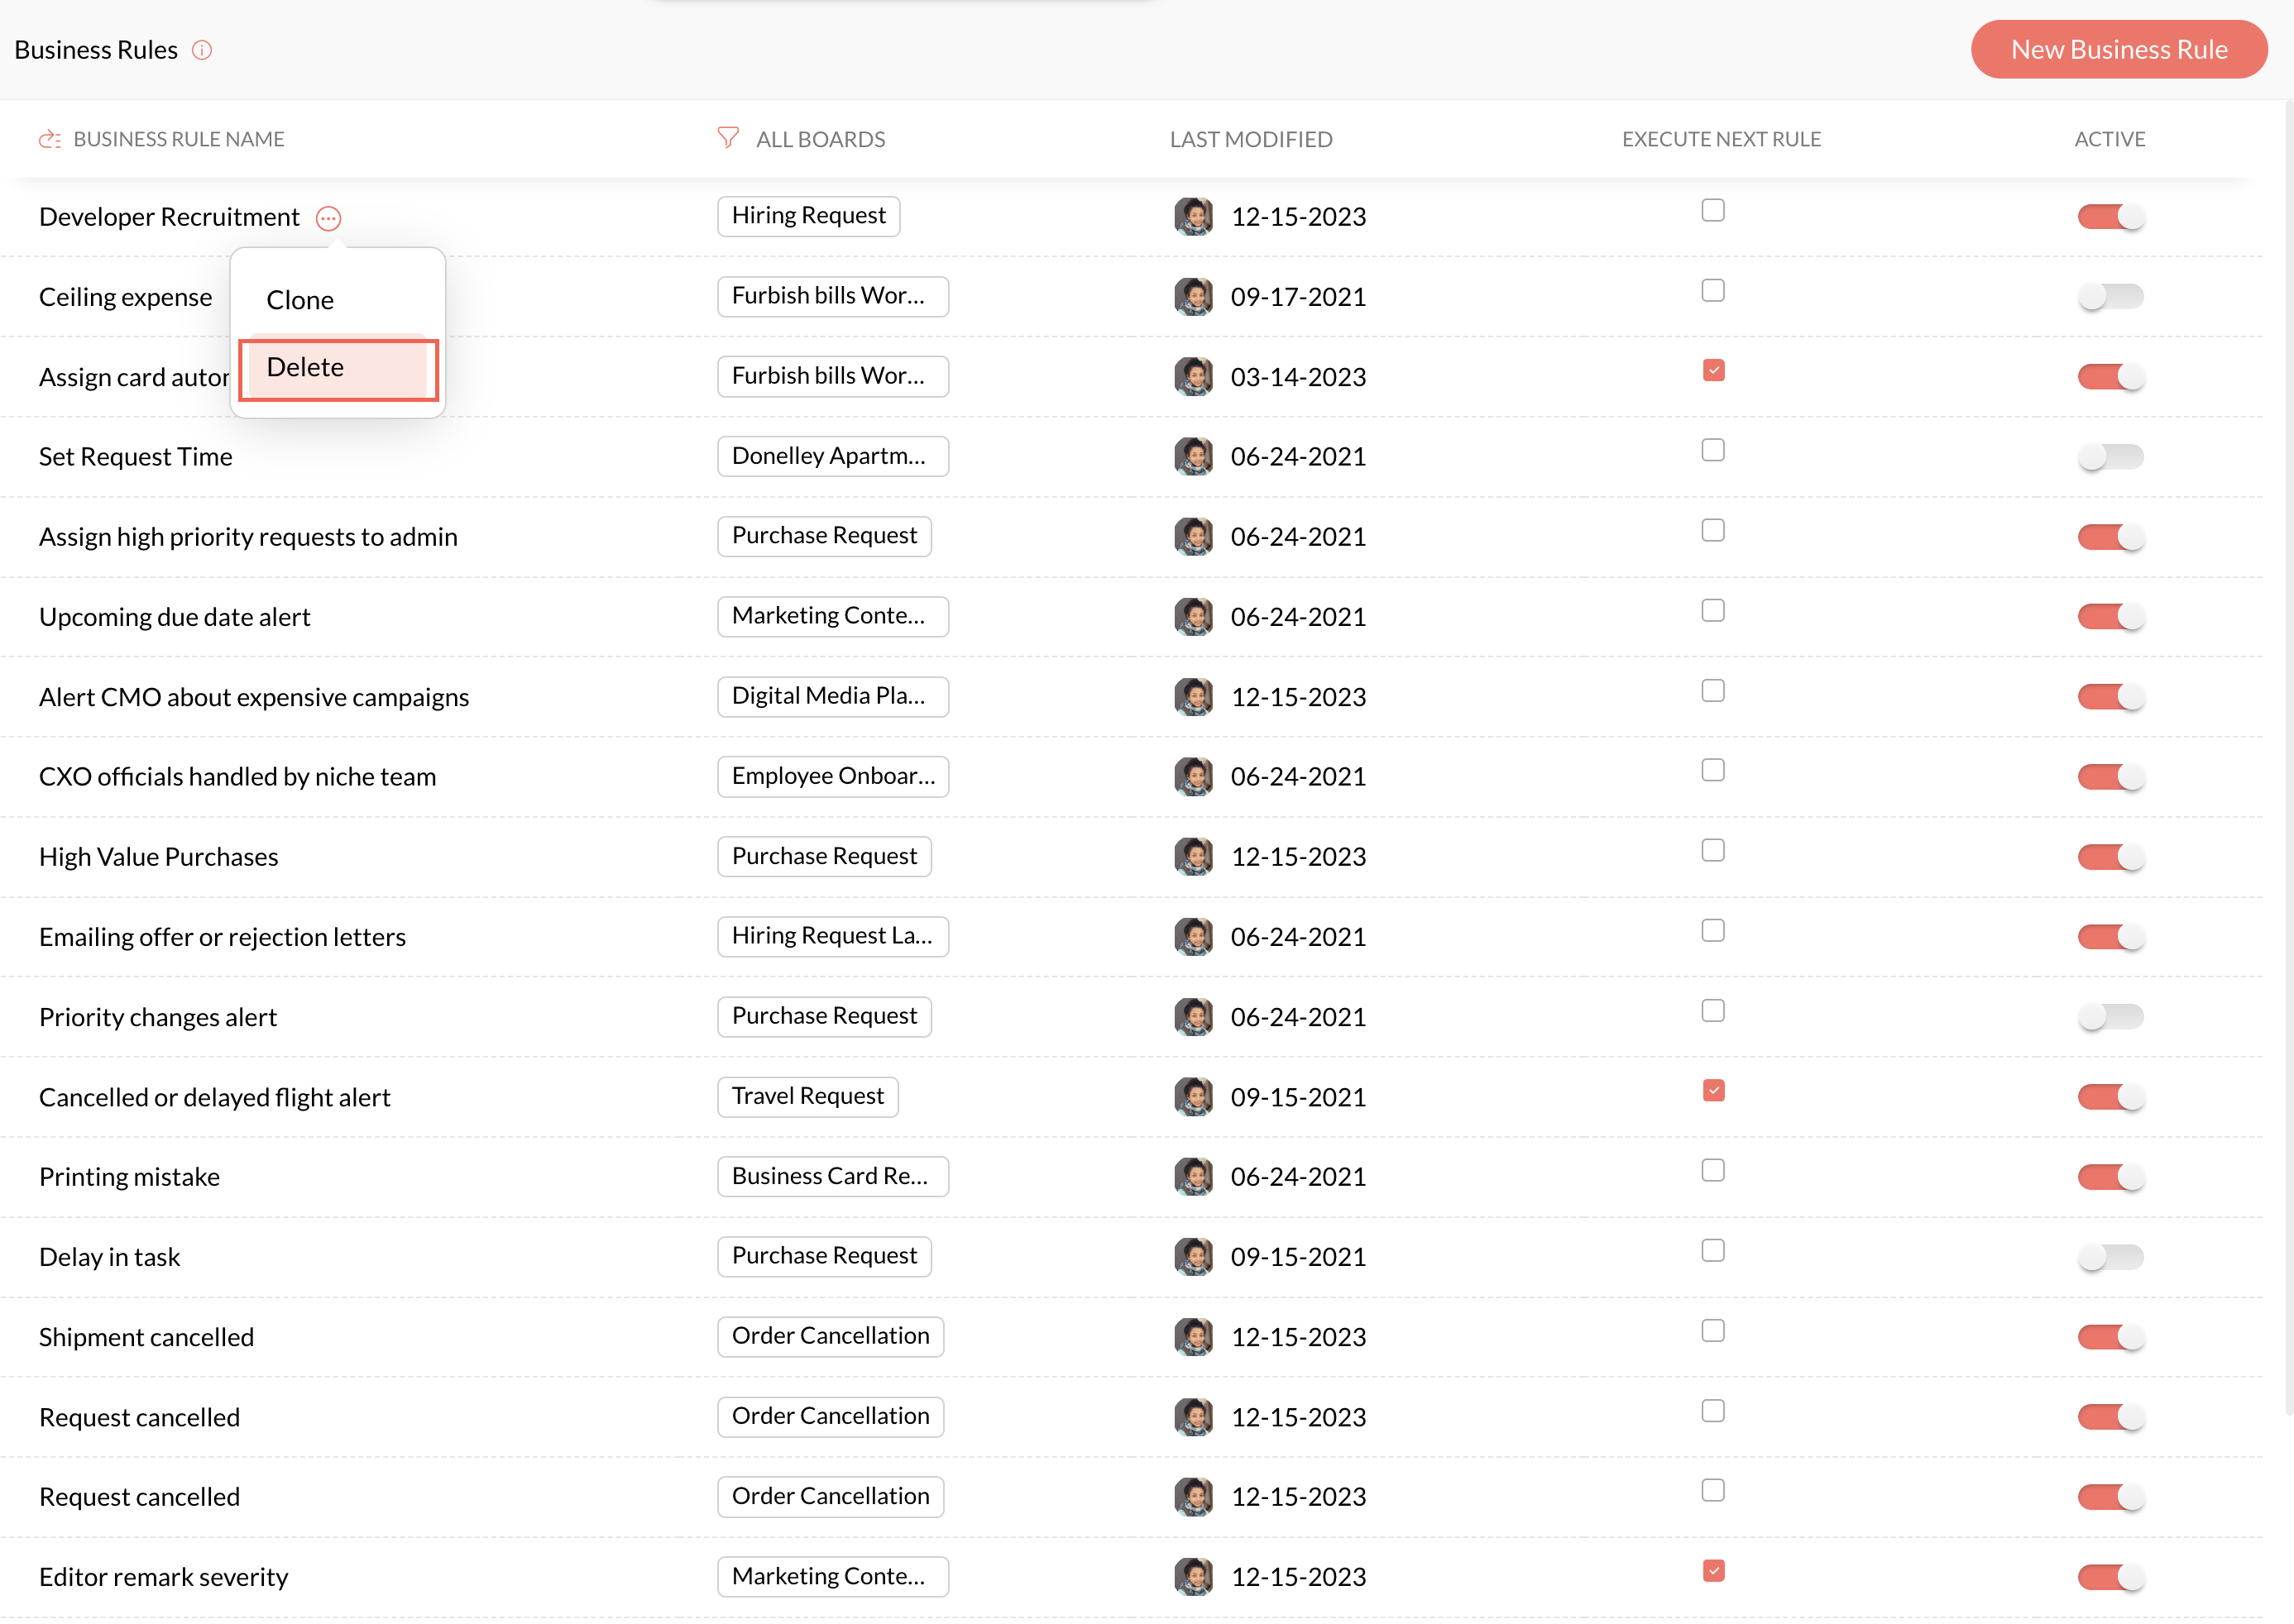Click the avatar in Printing mistake row

click(1193, 1176)
